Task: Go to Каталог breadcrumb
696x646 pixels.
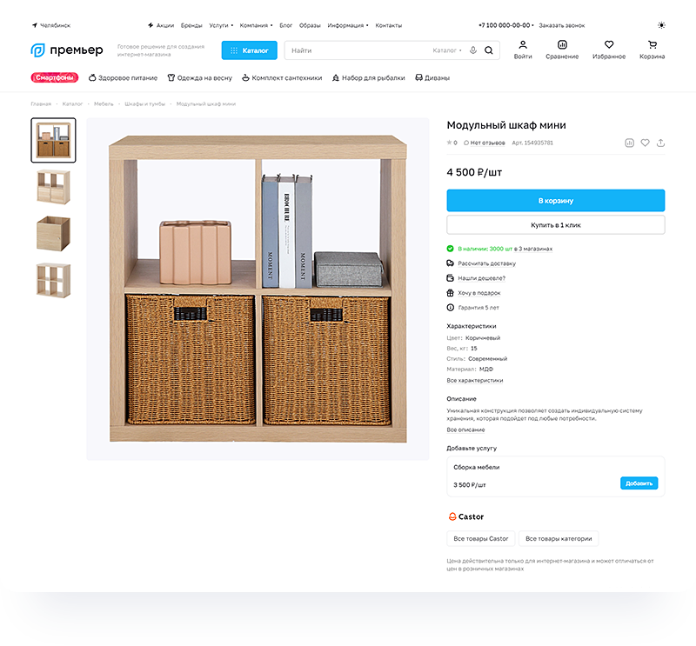Action: [72, 103]
